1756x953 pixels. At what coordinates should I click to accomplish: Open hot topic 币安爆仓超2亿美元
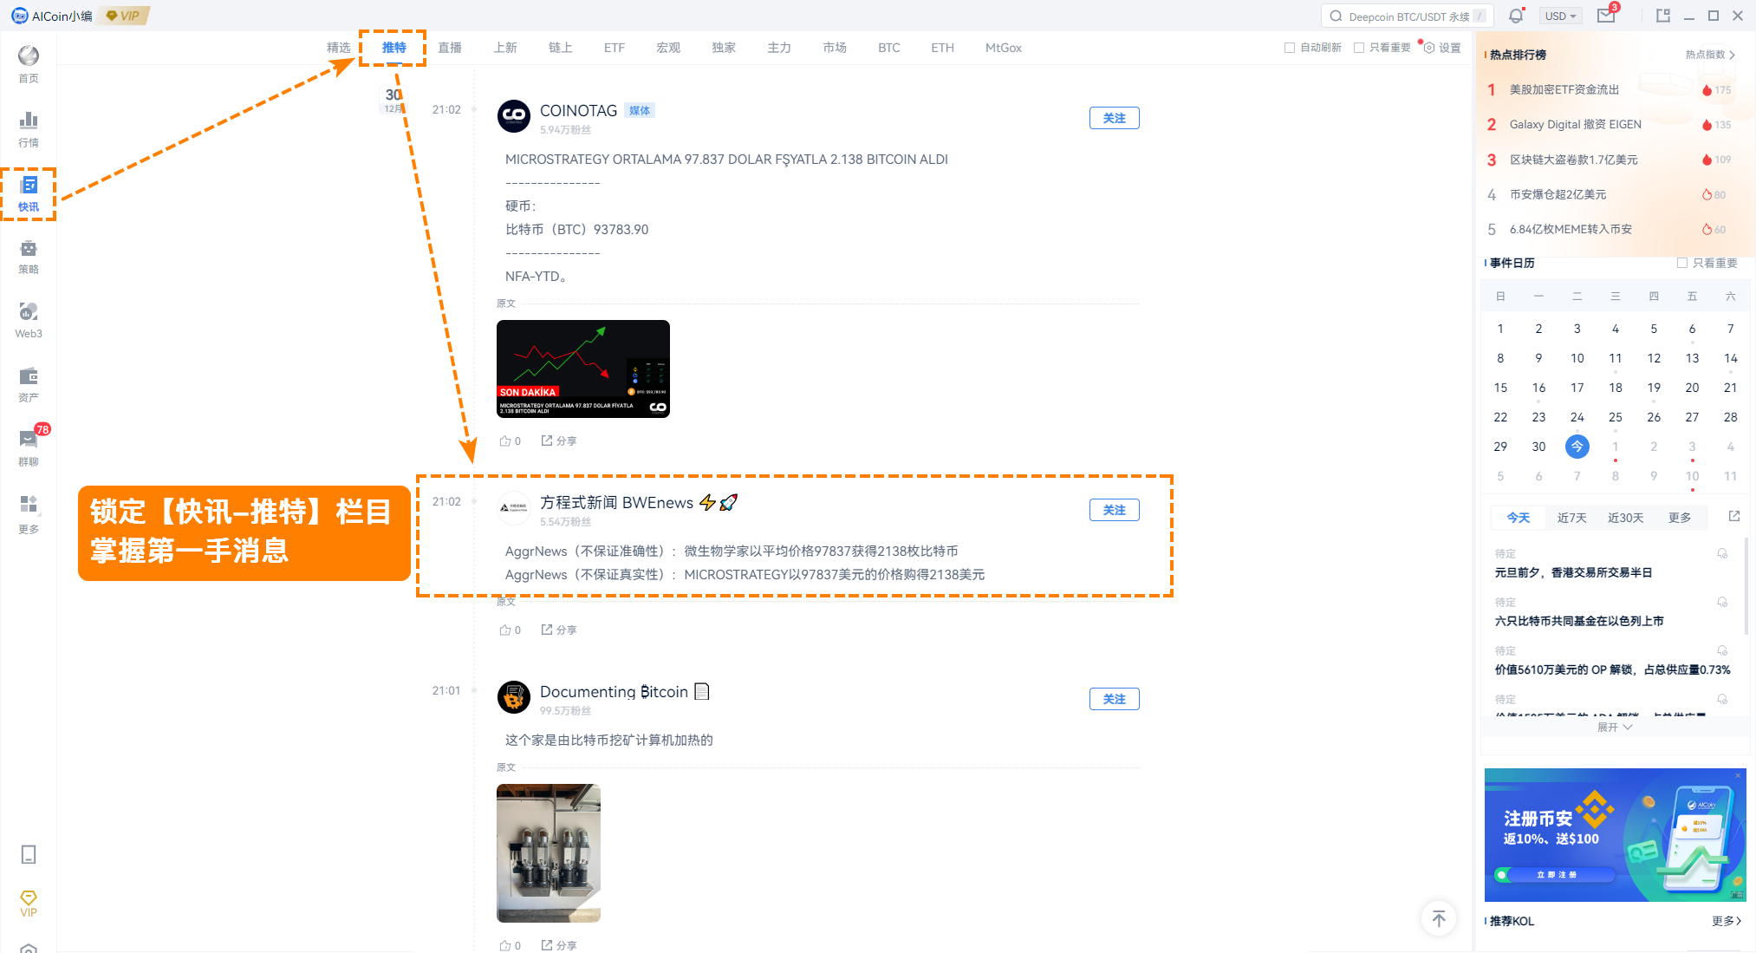(1558, 194)
